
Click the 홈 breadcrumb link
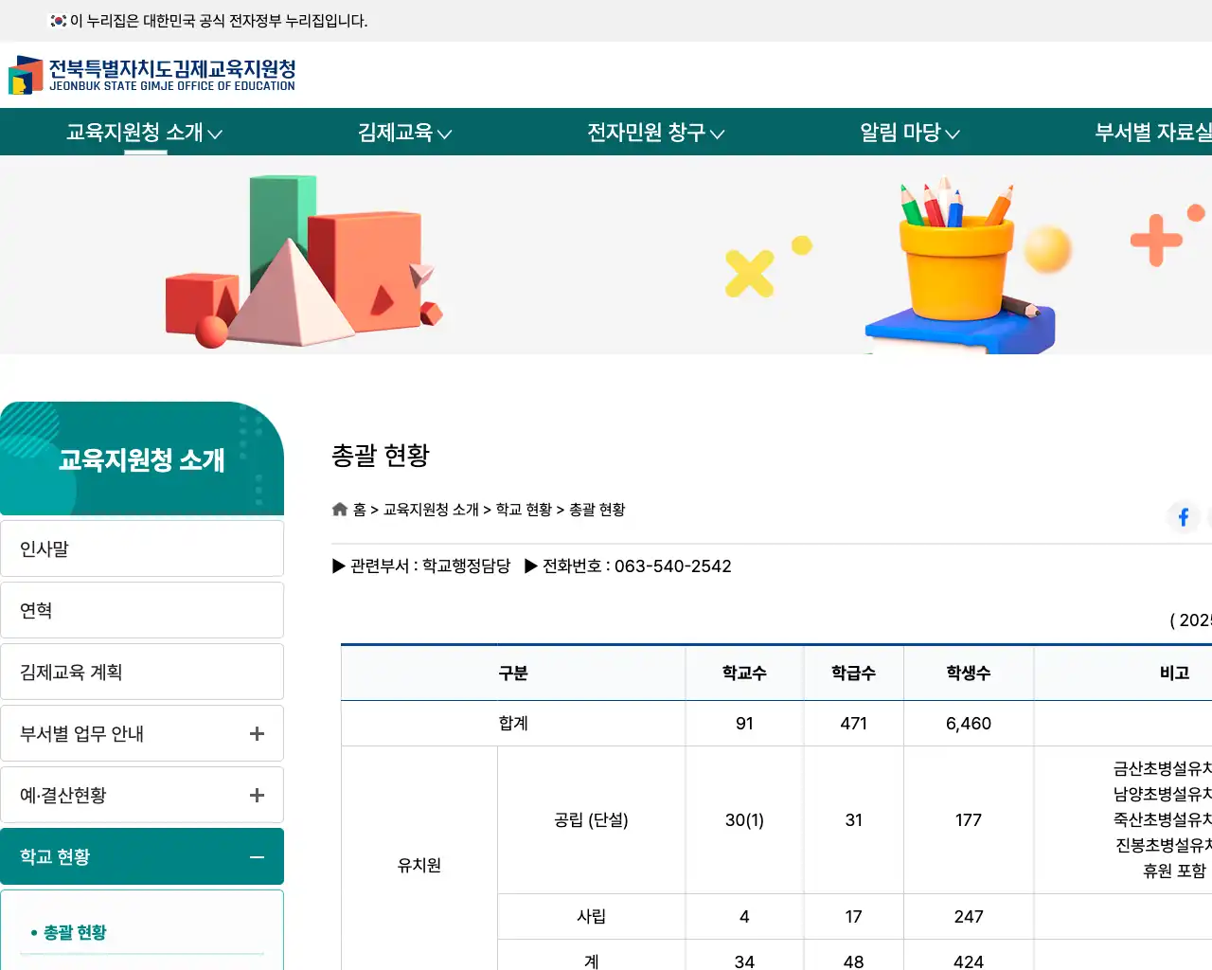point(360,509)
